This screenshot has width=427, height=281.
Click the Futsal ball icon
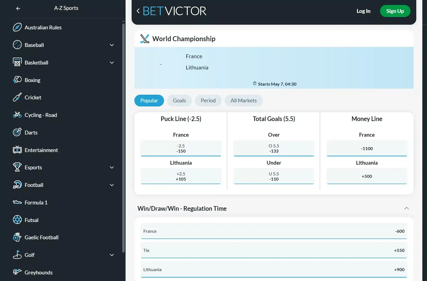17,220
